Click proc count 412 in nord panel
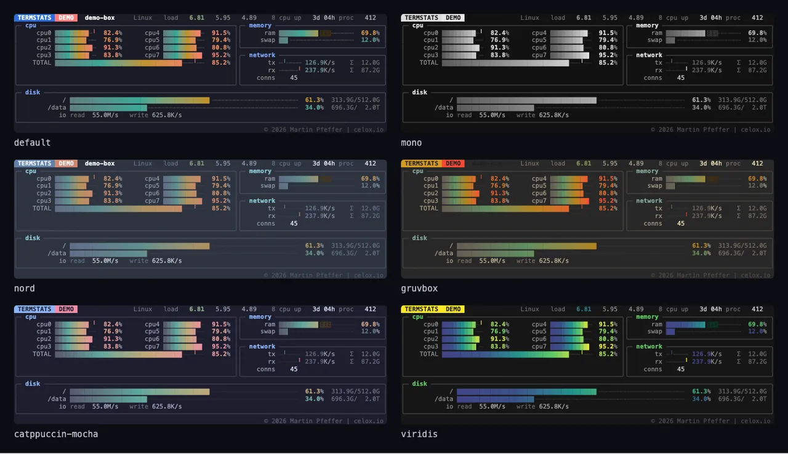Viewport: 788px width, 454px height. pos(370,164)
